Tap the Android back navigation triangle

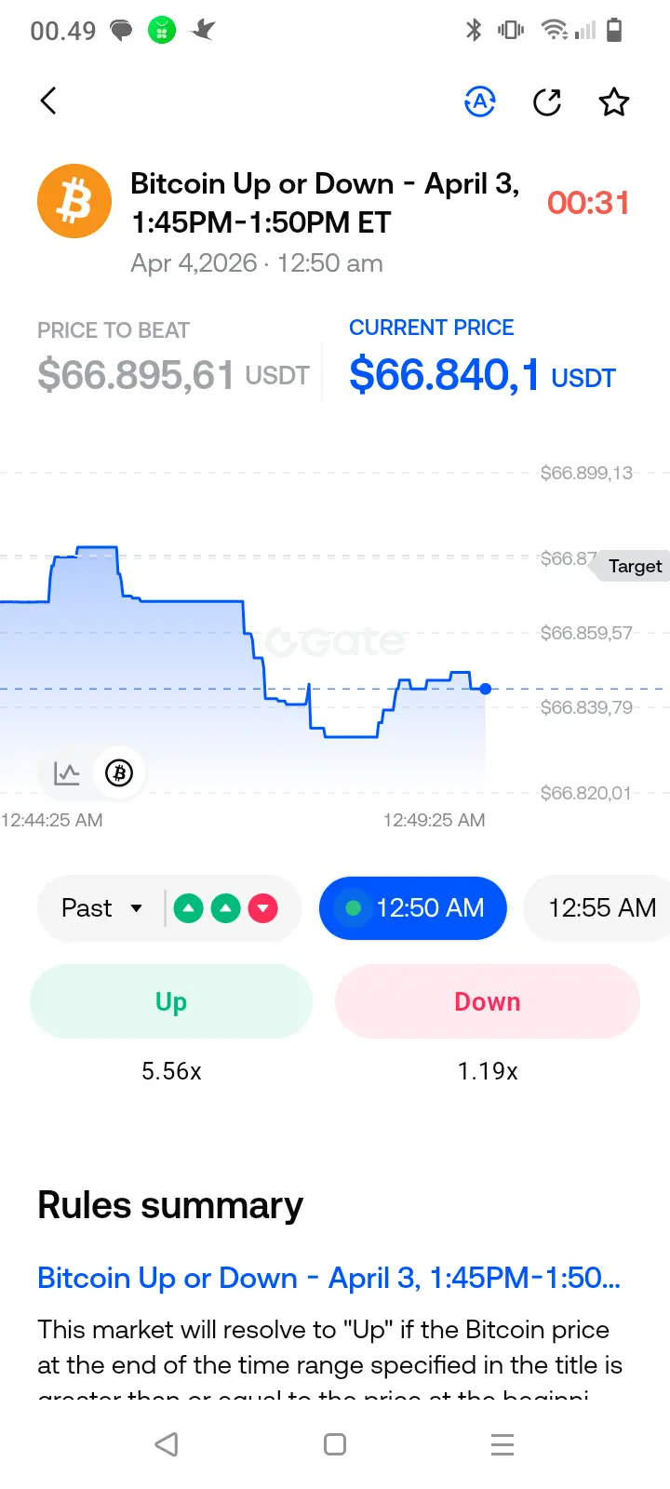pos(167,1444)
